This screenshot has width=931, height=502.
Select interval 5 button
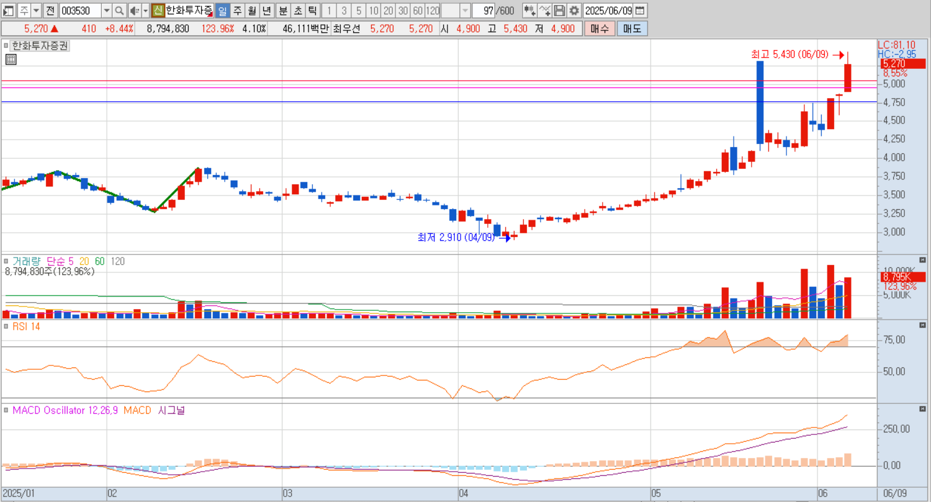tap(359, 11)
